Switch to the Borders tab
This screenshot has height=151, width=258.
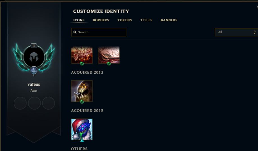coord(101,20)
